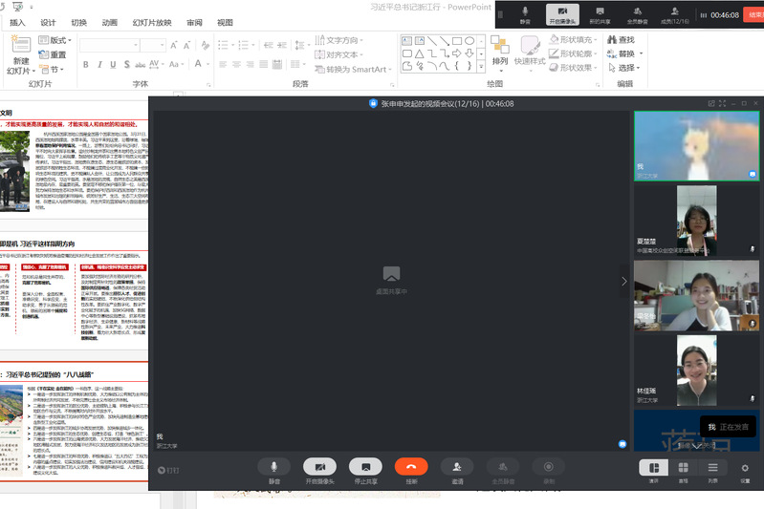
Task: Open font color A picker
Action: 201,64
